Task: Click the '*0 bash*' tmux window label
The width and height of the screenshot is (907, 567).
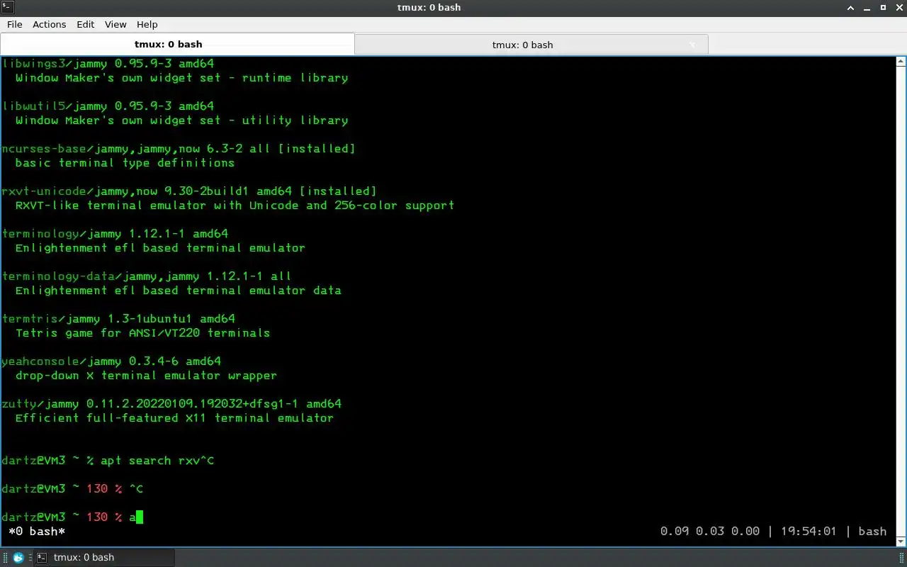Action: tap(37, 531)
